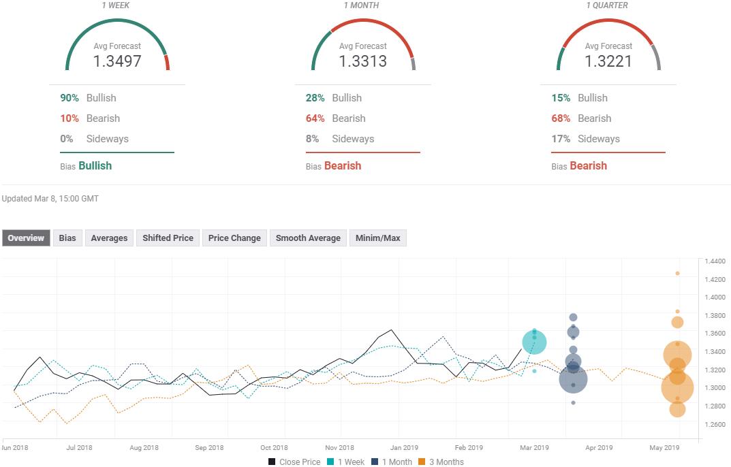This screenshot has width=731, height=467.
Task: Click the large teal 1 Week bubble
Action: (x=534, y=342)
